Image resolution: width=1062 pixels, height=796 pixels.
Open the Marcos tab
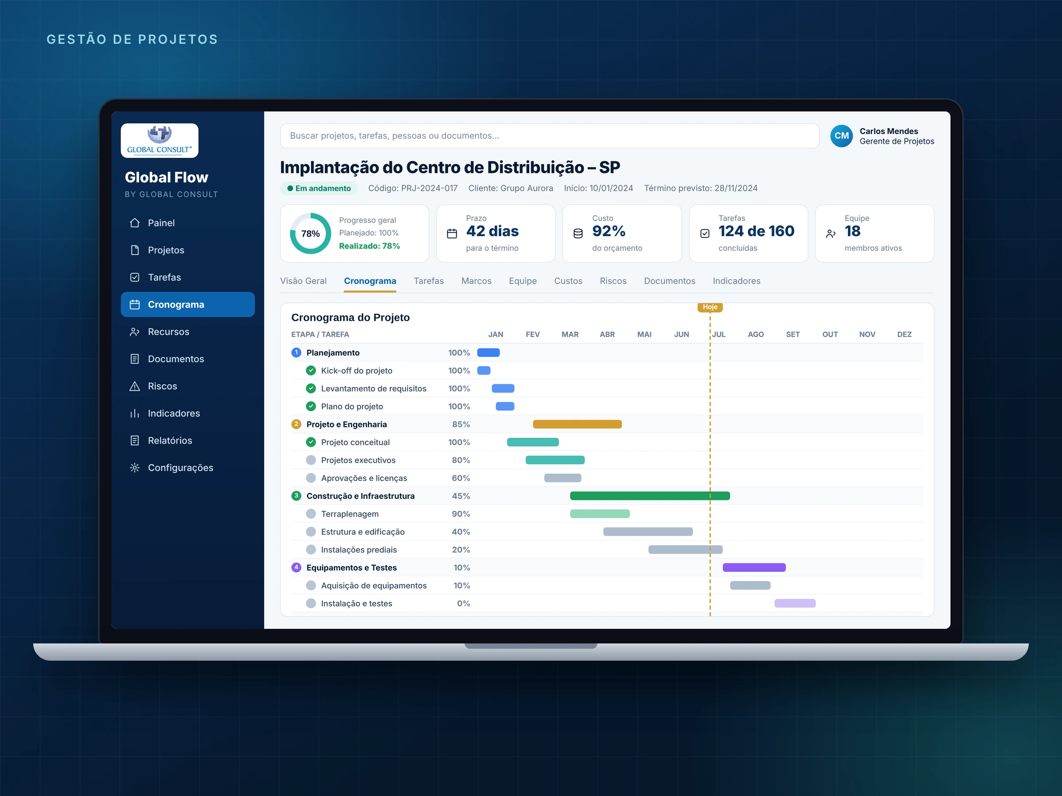coord(476,281)
